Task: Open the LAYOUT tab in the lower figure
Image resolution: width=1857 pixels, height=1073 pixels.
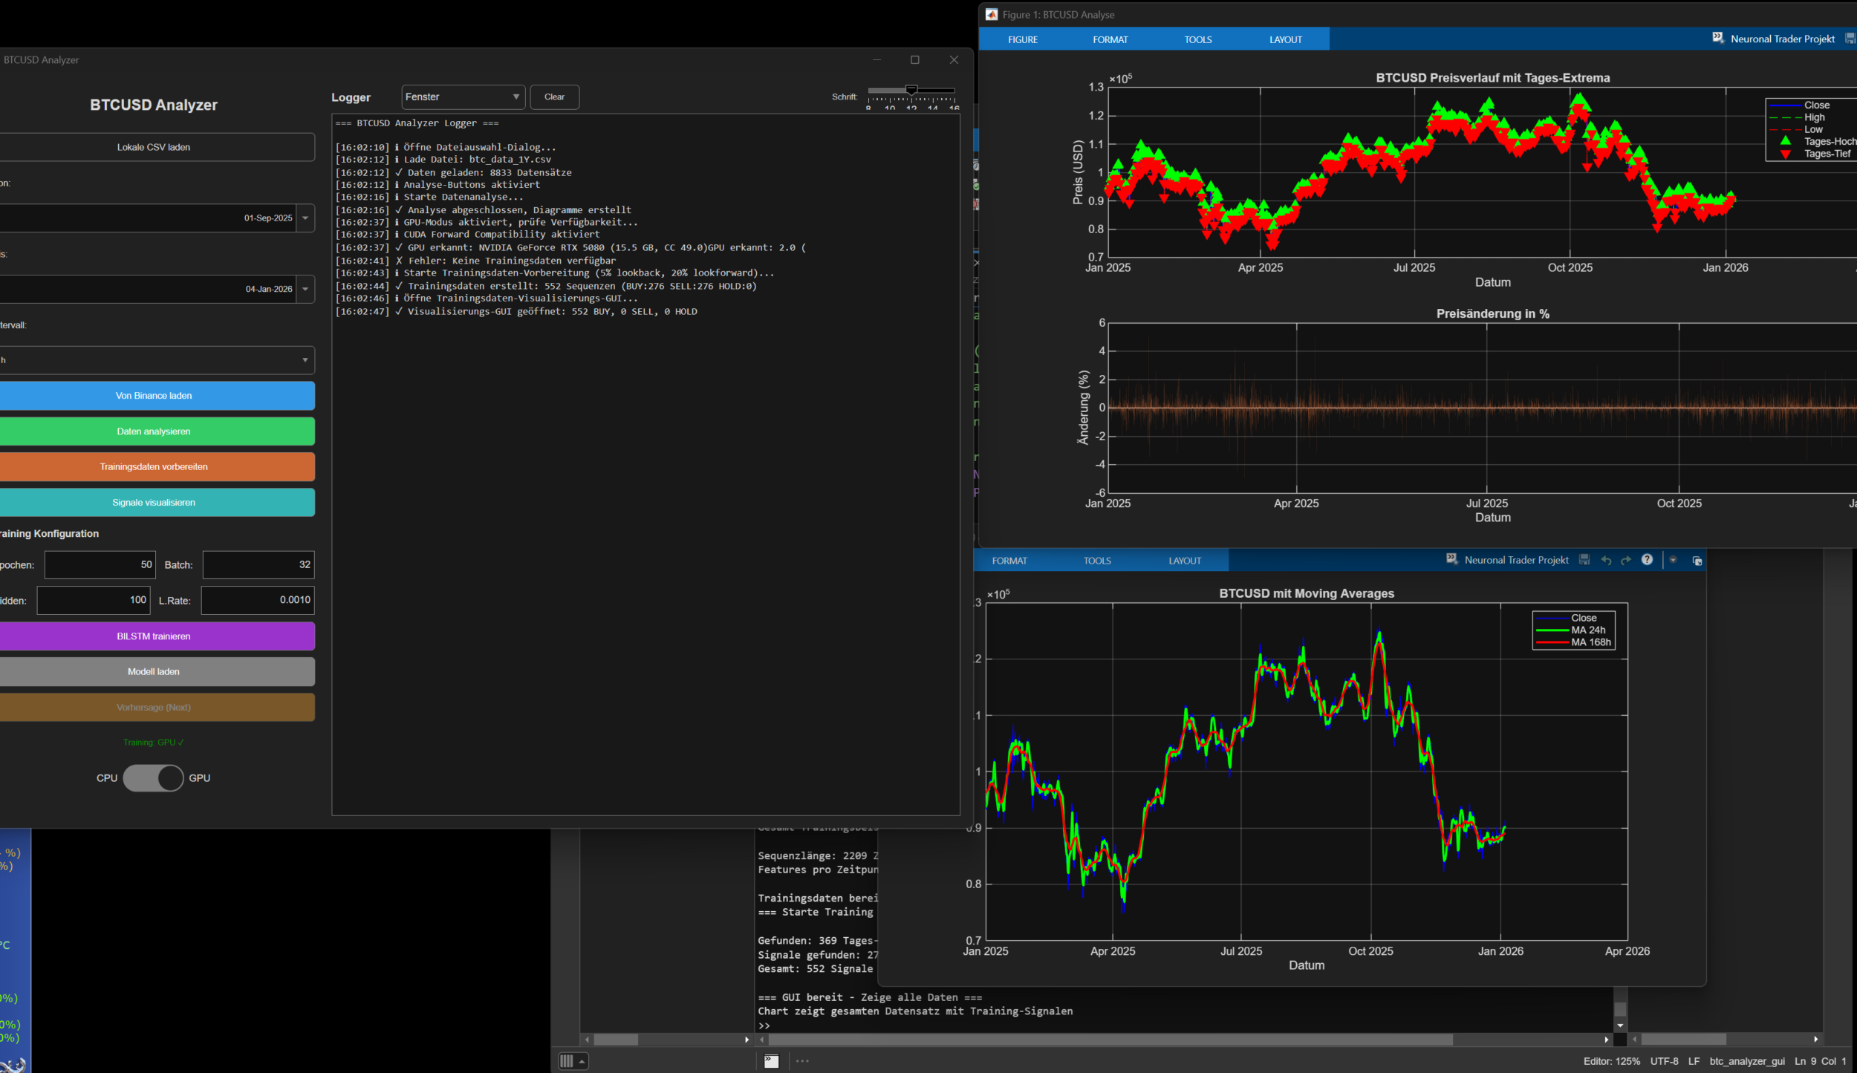Action: 1184,561
